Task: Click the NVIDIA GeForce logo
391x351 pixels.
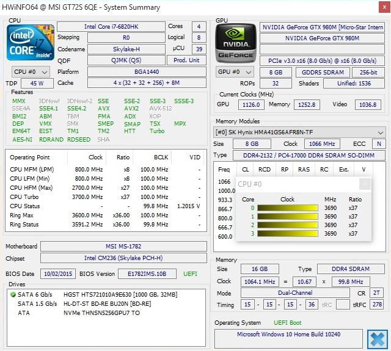Action: pos(236,43)
